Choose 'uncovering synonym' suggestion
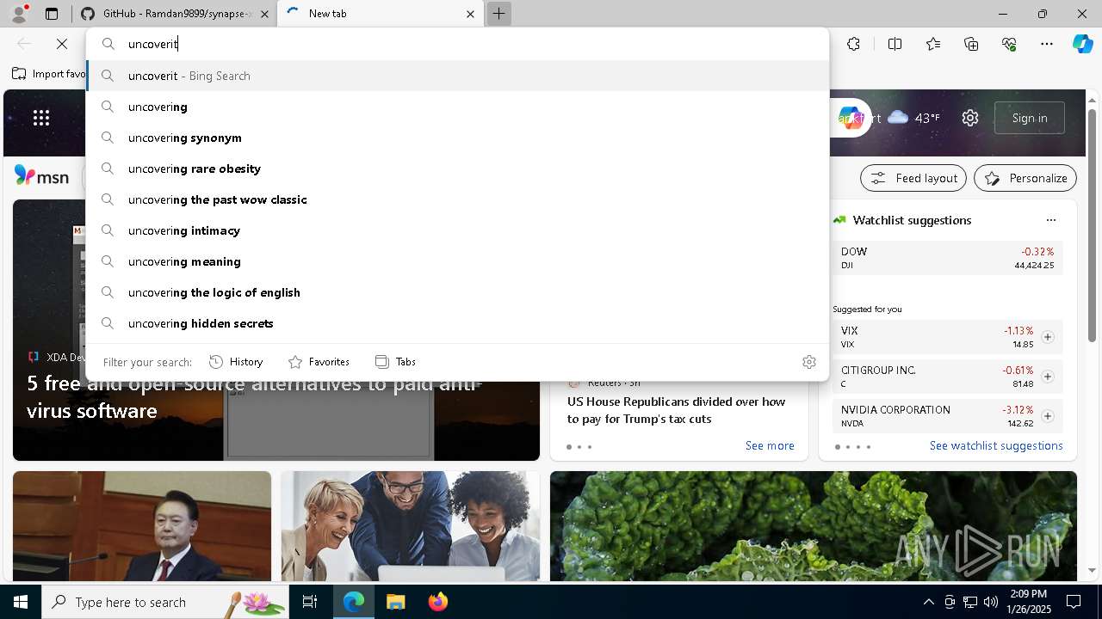The height and width of the screenshot is (619, 1102). [x=458, y=138]
